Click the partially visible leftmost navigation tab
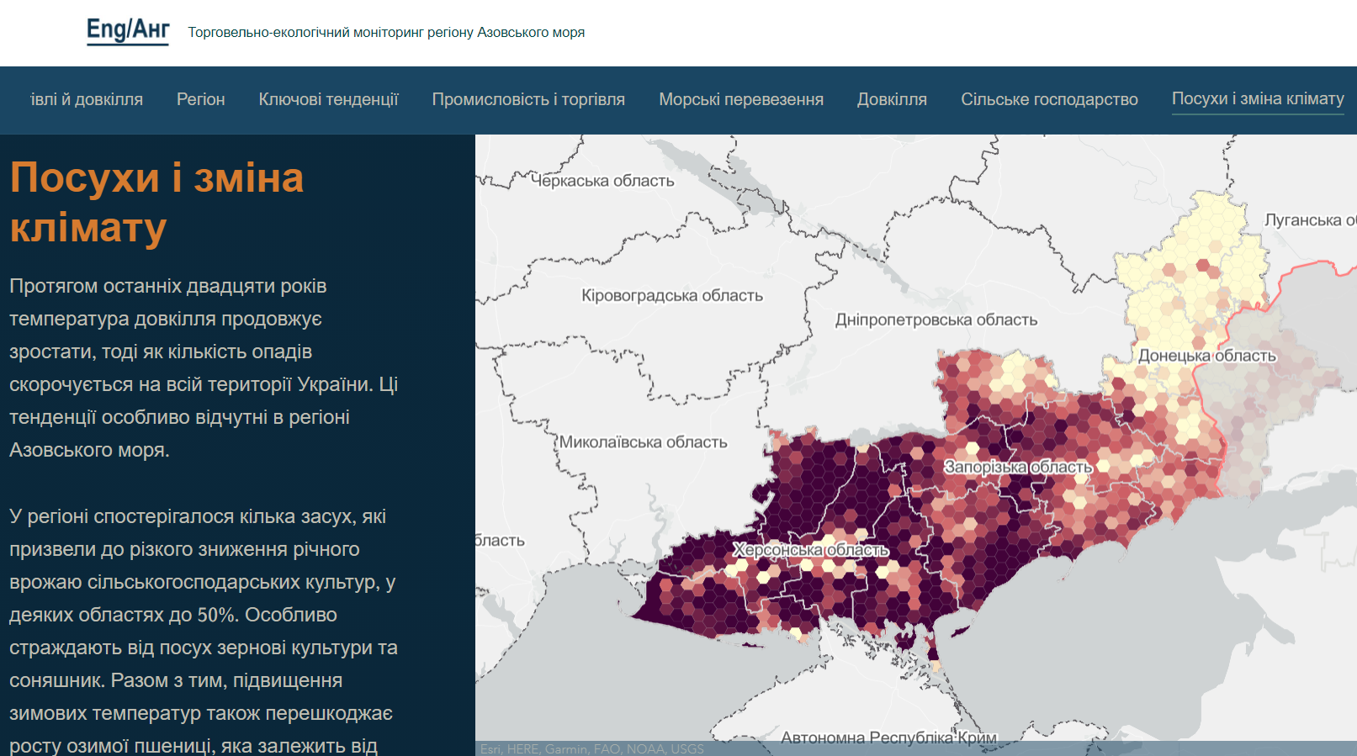Viewport: 1357px width, 756px height. tap(87, 99)
